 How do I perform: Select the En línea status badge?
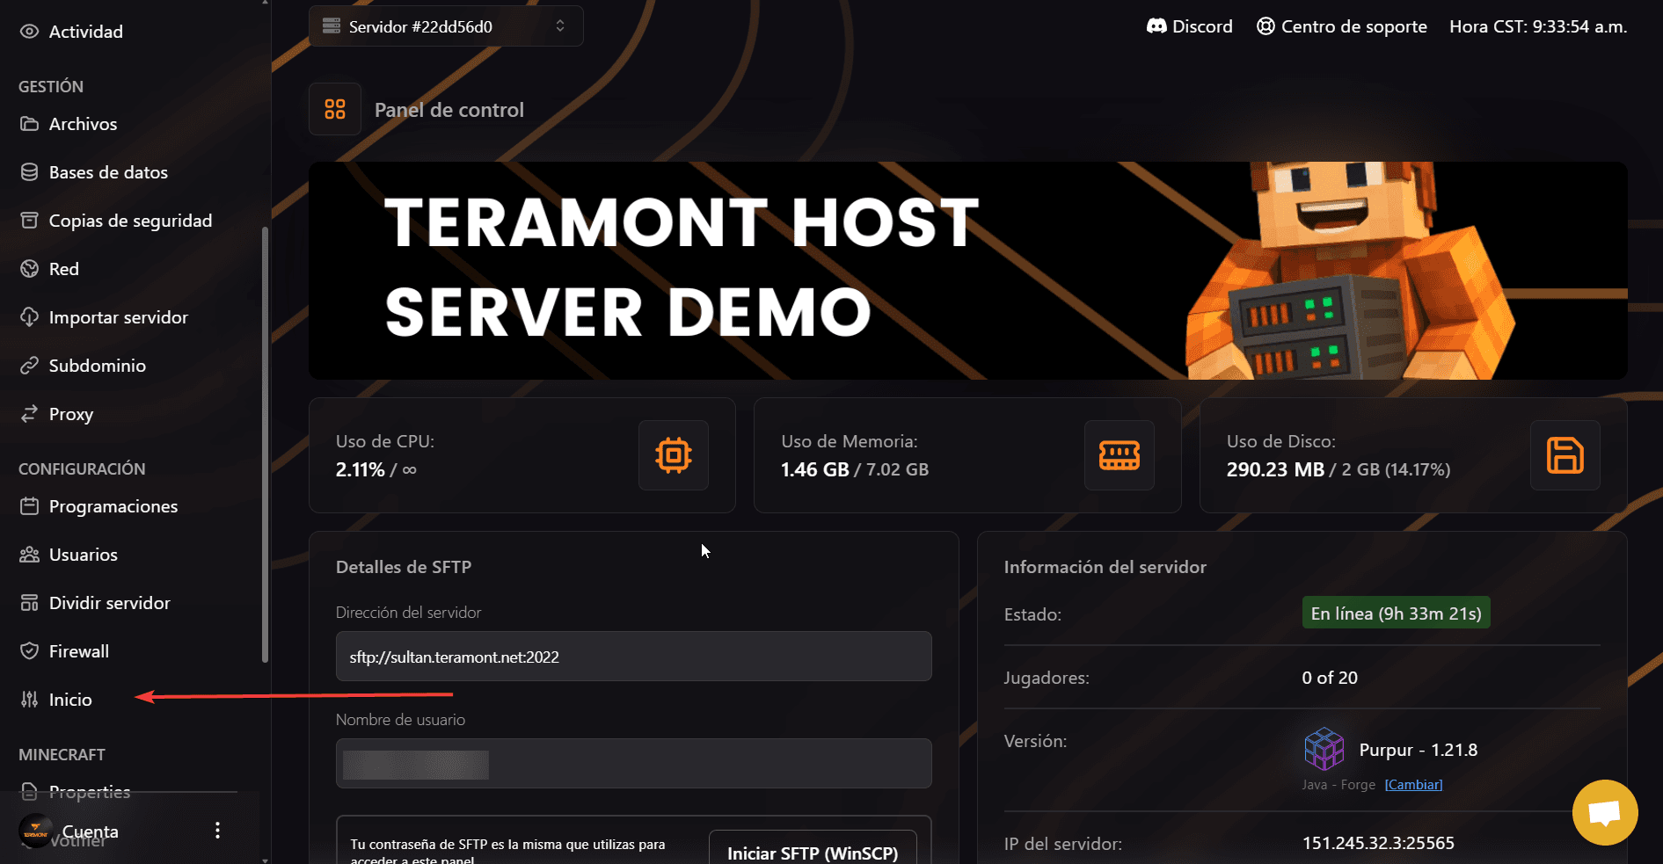[1396, 614]
